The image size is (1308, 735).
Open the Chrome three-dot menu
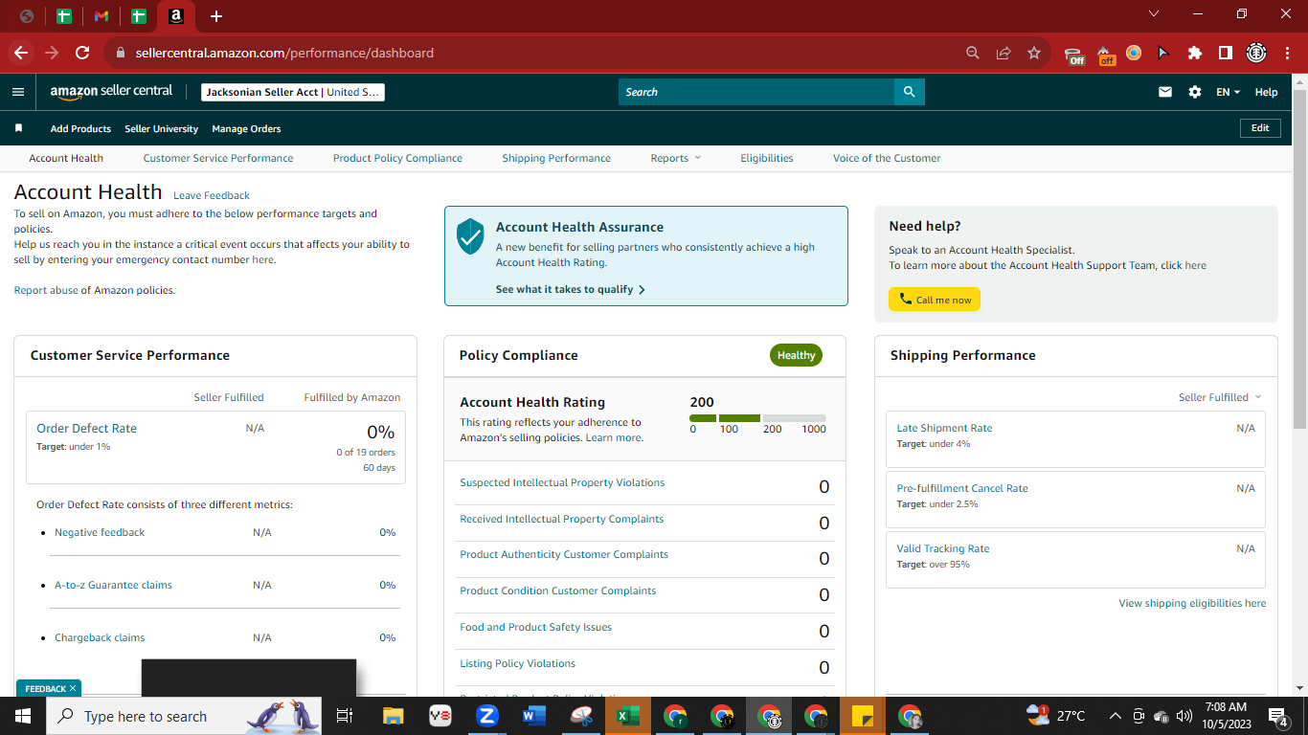tap(1286, 53)
